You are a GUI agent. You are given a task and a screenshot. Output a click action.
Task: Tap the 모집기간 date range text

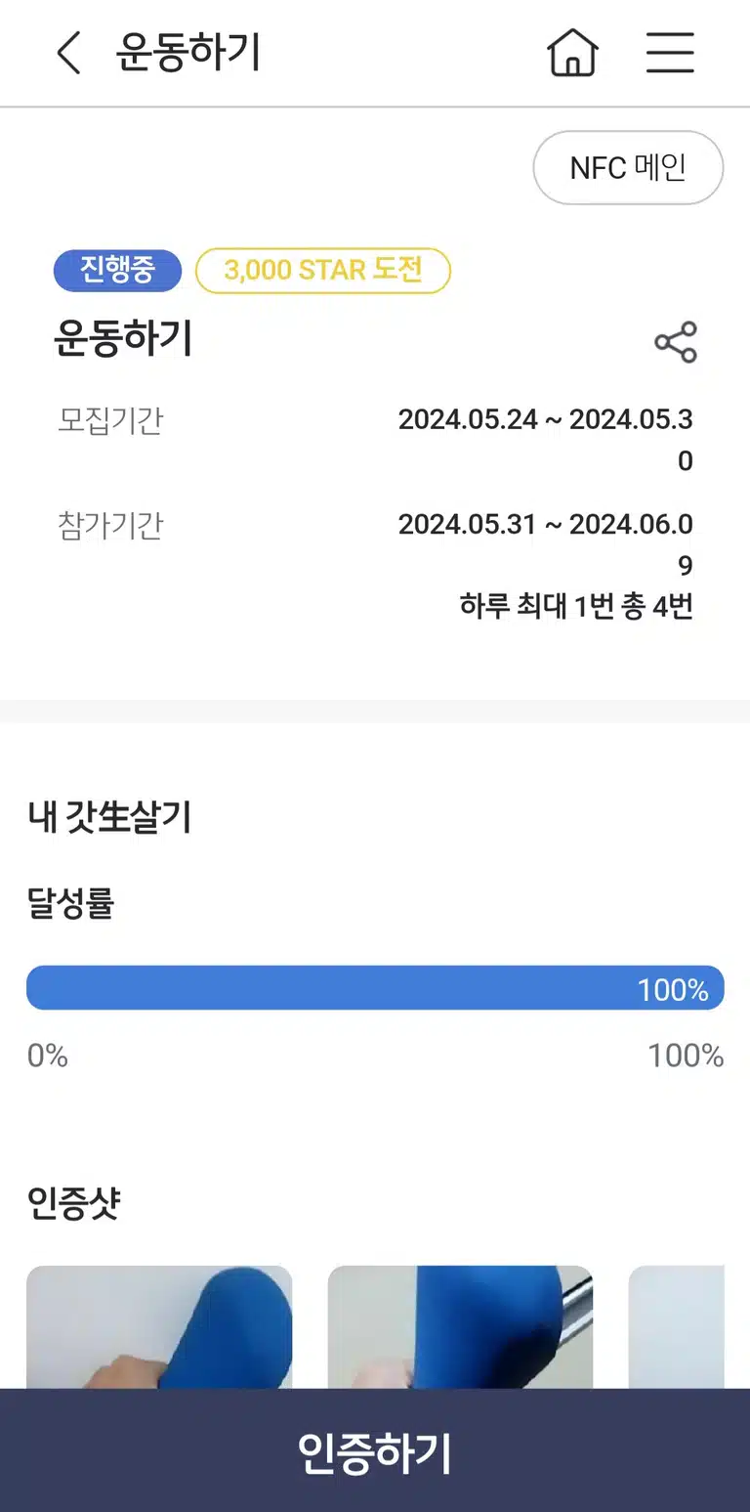[x=546, y=440]
